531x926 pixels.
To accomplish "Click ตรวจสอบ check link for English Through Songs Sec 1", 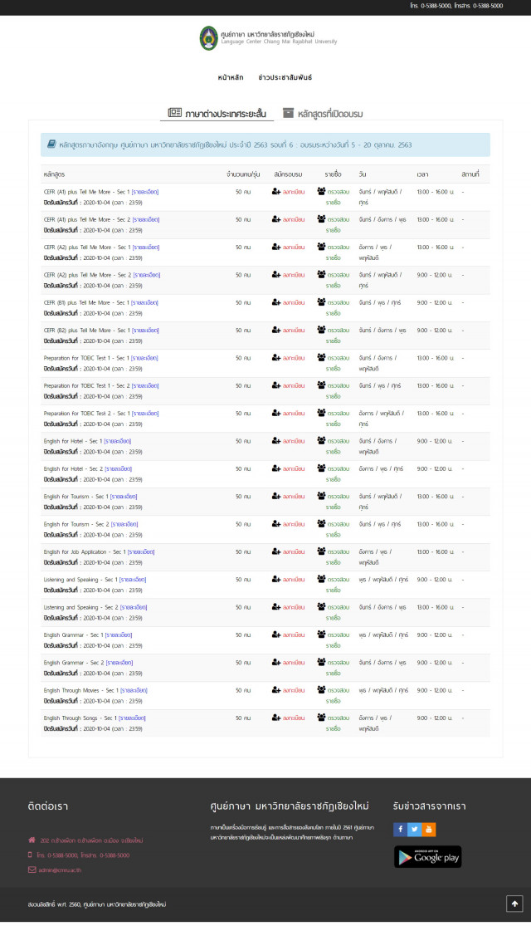I will tap(339, 718).
